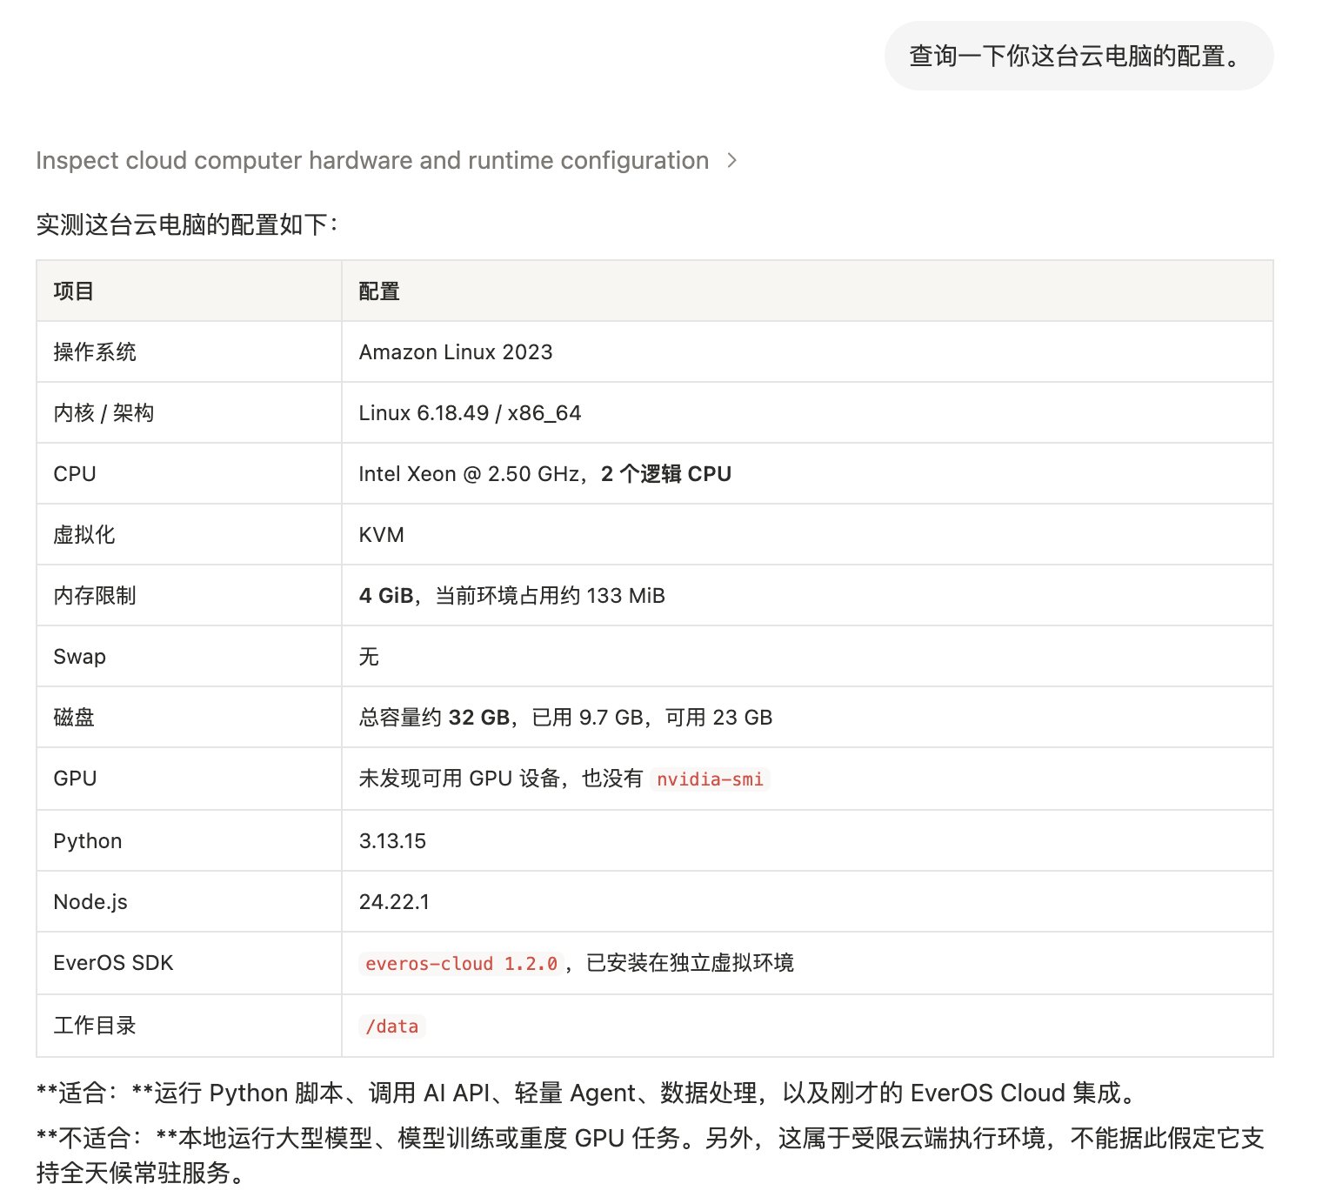Select the text "当前环境占用约 133 MiB"
The height and width of the screenshot is (1197, 1329).
pyautogui.click(x=550, y=595)
